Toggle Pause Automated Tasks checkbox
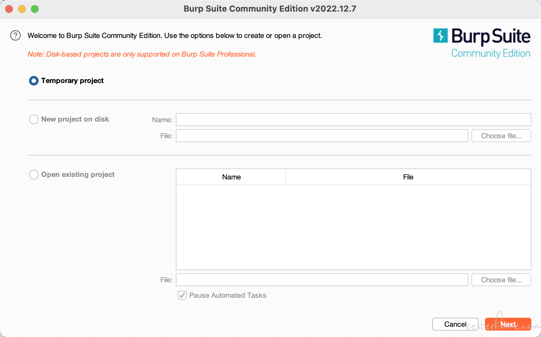541x337 pixels. click(182, 295)
